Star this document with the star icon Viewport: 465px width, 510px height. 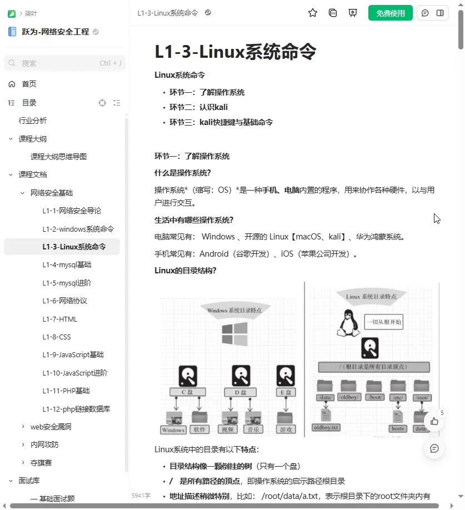[x=312, y=13]
